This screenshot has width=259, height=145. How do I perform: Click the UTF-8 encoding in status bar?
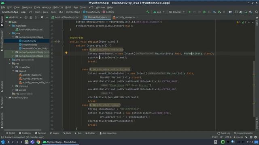tap(228, 137)
